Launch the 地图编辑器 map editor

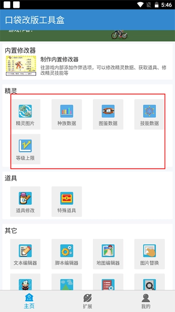pyautogui.click(x=108, y=254)
